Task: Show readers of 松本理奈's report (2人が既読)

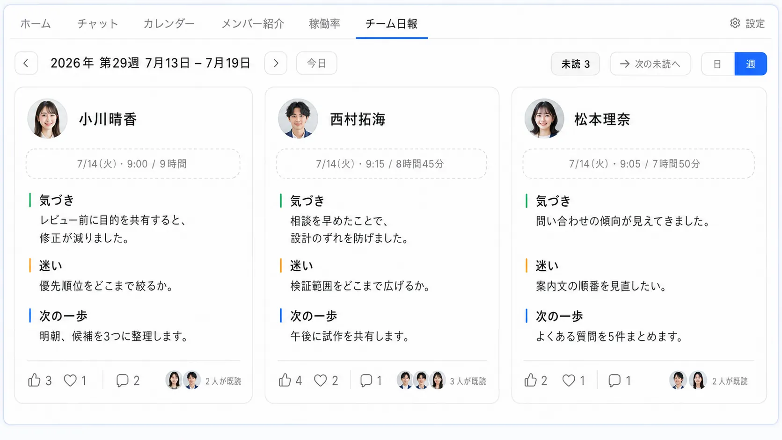Action: click(x=708, y=381)
